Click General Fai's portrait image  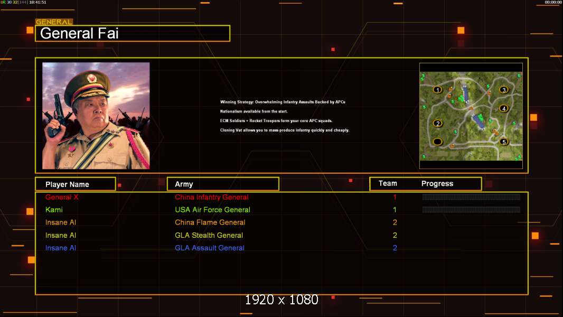[x=96, y=116]
